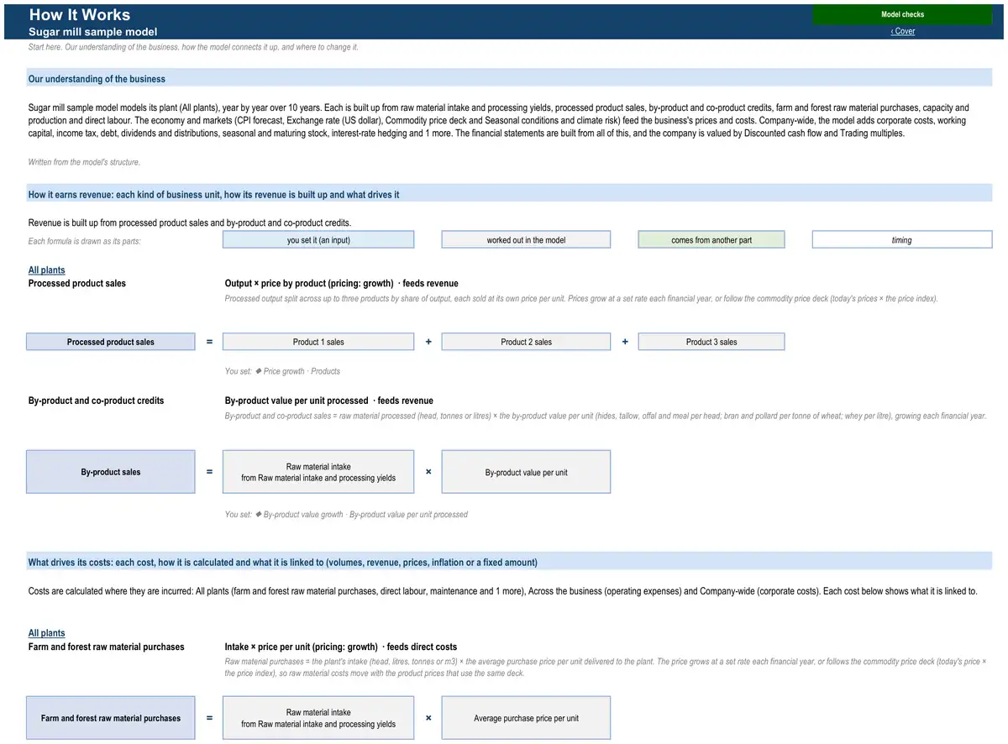Select the 'By-product value per unit processed · feeds revenue' heading
The width and height of the screenshot is (1008, 744).
coord(329,401)
